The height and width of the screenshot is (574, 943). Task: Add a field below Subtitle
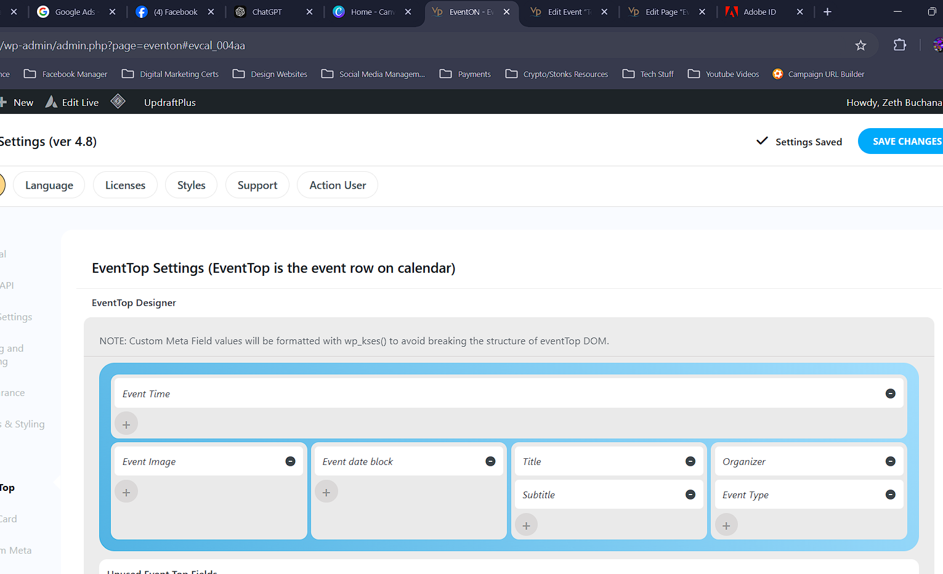click(x=526, y=525)
